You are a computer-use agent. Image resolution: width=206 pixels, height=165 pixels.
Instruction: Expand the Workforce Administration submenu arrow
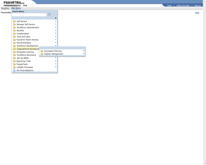tap(56, 27)
